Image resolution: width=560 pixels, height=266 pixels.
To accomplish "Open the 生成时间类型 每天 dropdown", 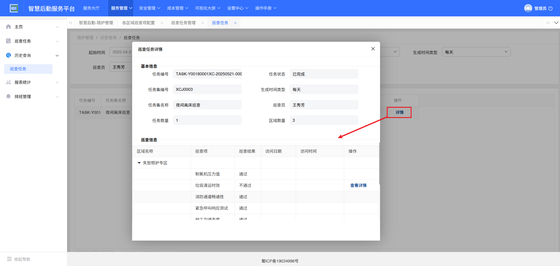I will tap(476, 52).
